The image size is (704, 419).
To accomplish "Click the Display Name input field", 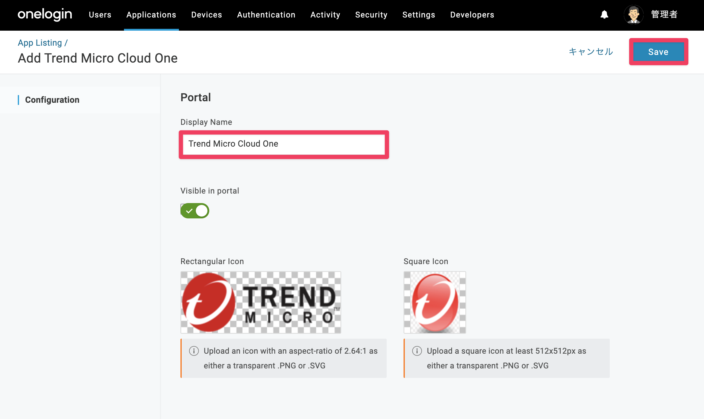I will pyautogui.click(x=284, y=144).
